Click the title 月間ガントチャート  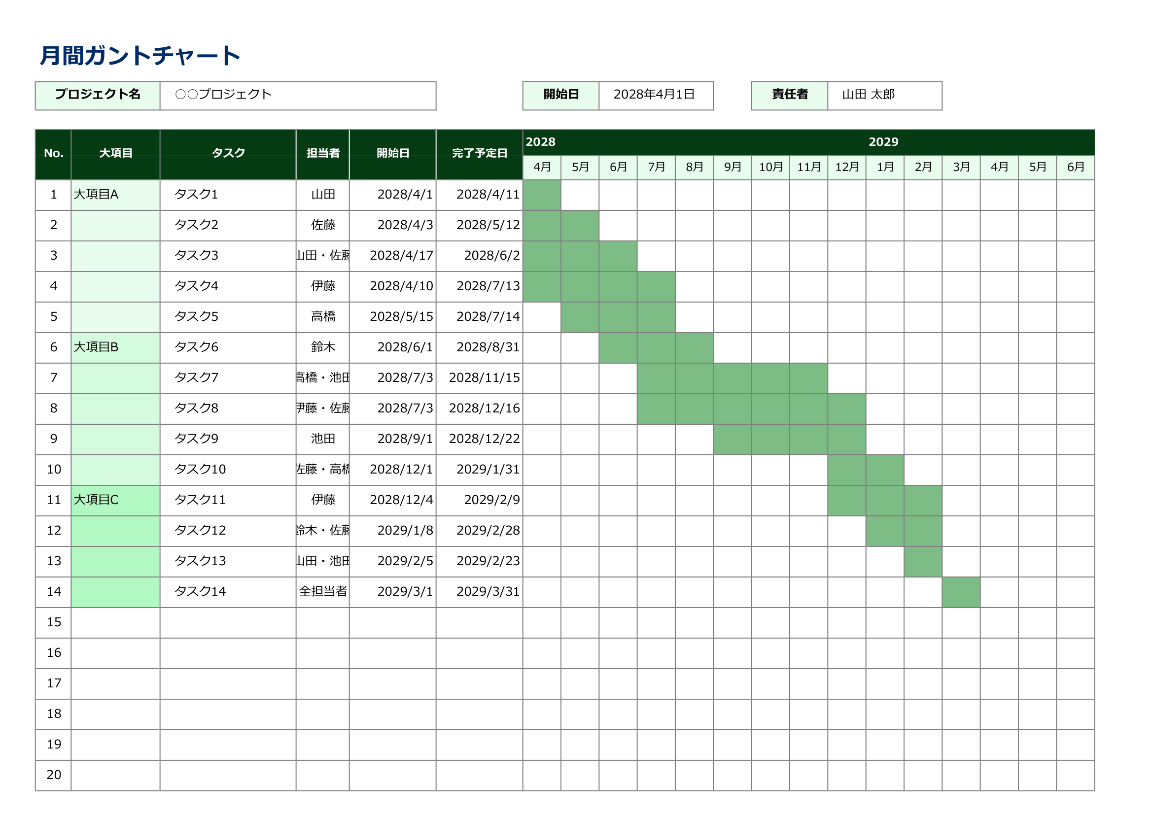[x=140, y=55]
